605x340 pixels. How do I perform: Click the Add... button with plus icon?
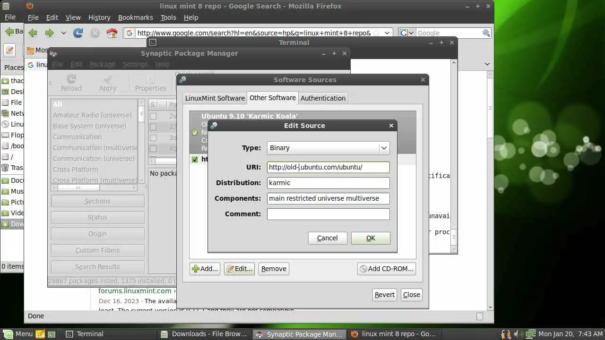[205, 269]
